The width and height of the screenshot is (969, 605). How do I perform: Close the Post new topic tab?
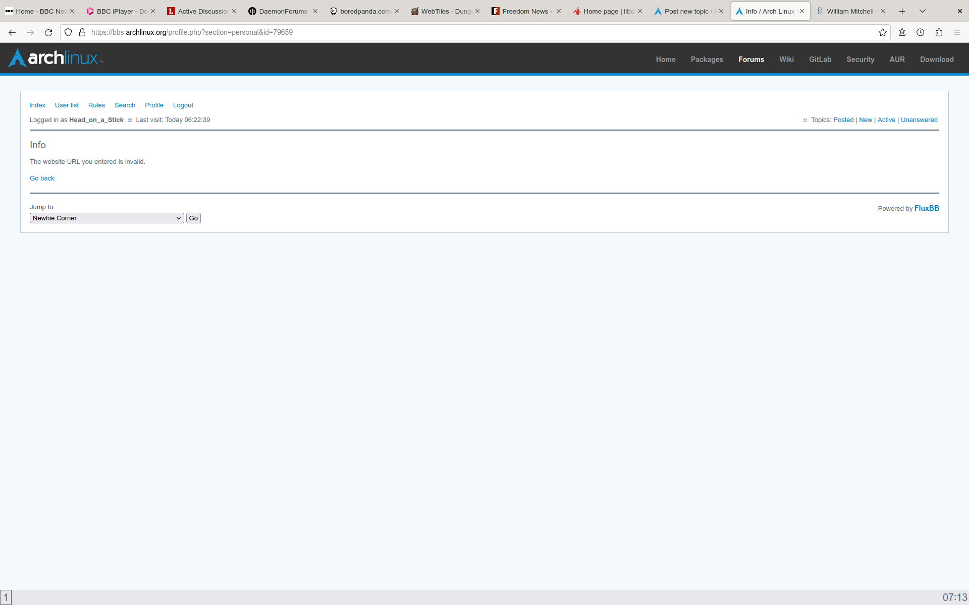721,11
